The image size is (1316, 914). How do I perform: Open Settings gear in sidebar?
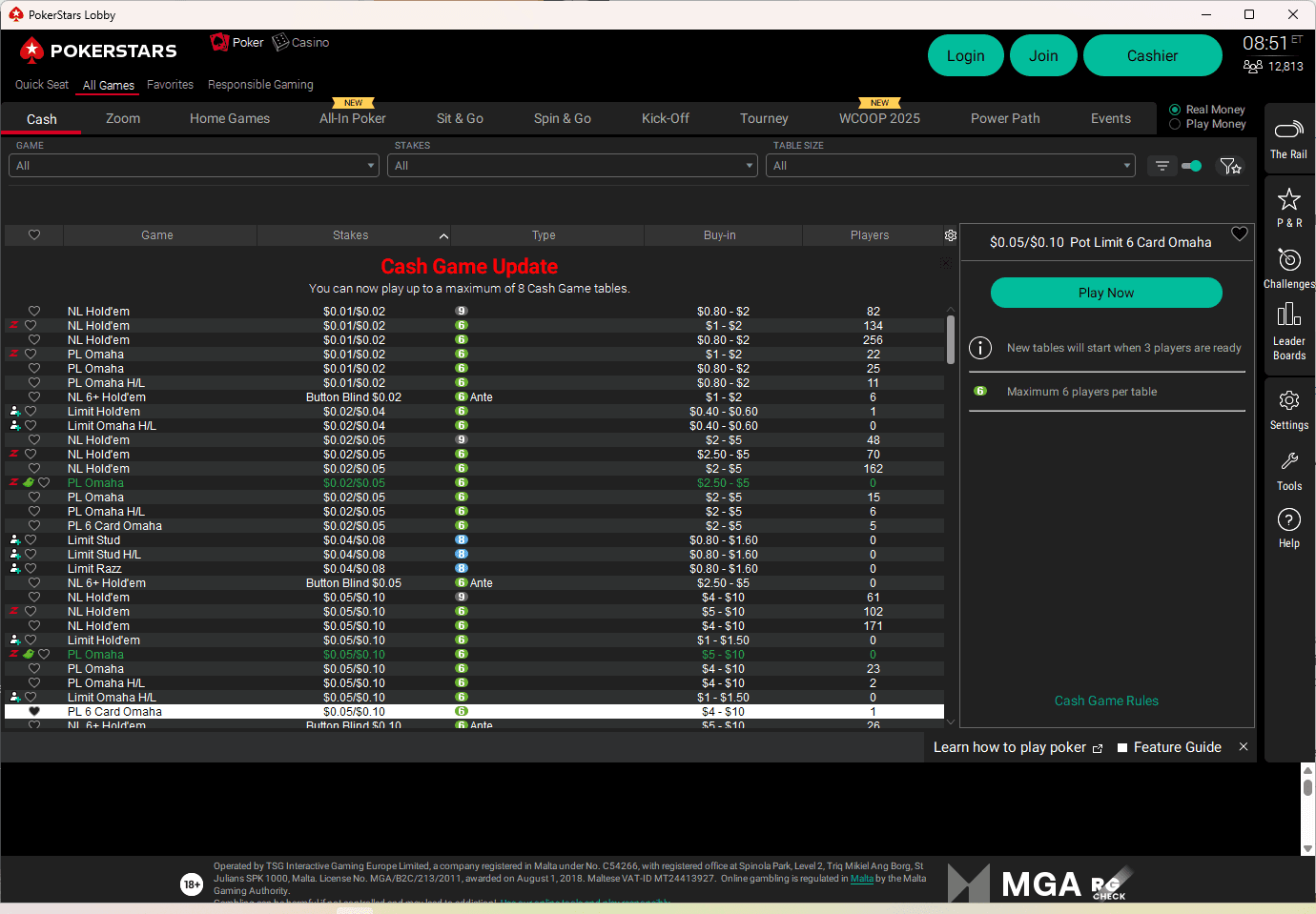pos(1288,410)
